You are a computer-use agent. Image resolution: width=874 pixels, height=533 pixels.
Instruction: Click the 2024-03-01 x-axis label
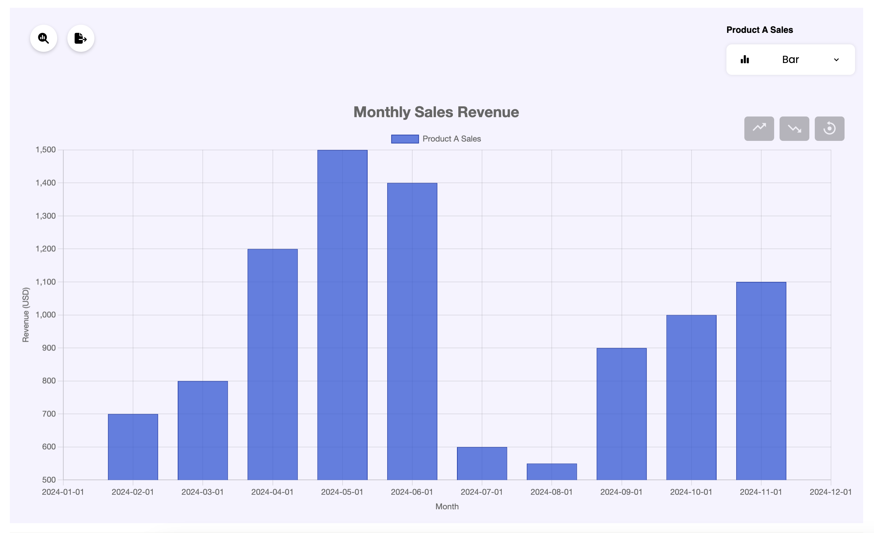click(202, 492)
